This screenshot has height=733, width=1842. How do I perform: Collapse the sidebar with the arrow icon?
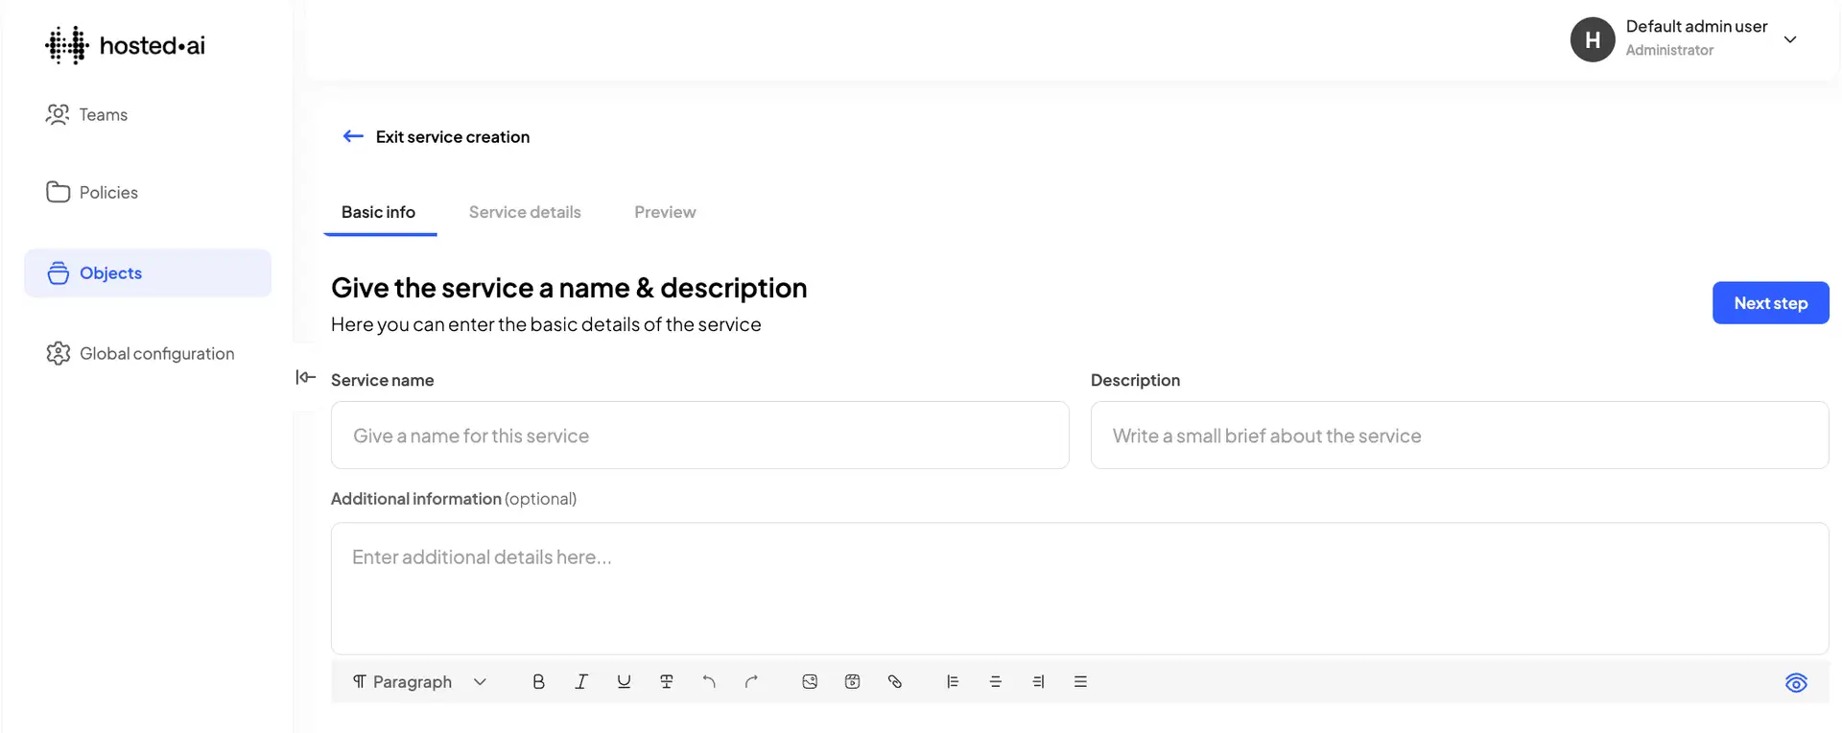305,377
